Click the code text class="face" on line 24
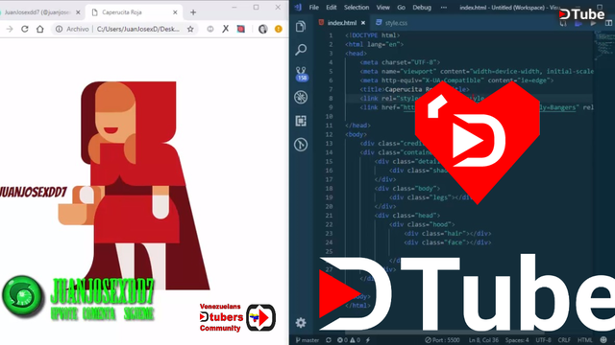Screen dimensions: 615x345 click(x=445, y=242)
